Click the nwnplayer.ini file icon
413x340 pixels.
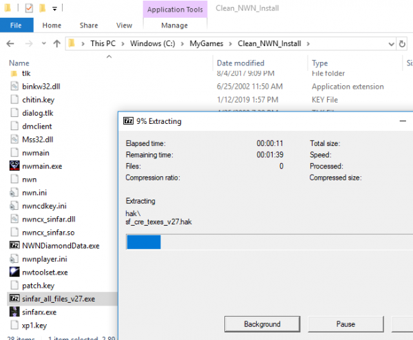14,259
